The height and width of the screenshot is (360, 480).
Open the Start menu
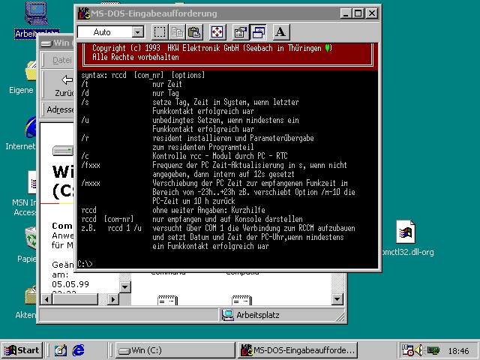pyautogui.click(x=22, y=350)
